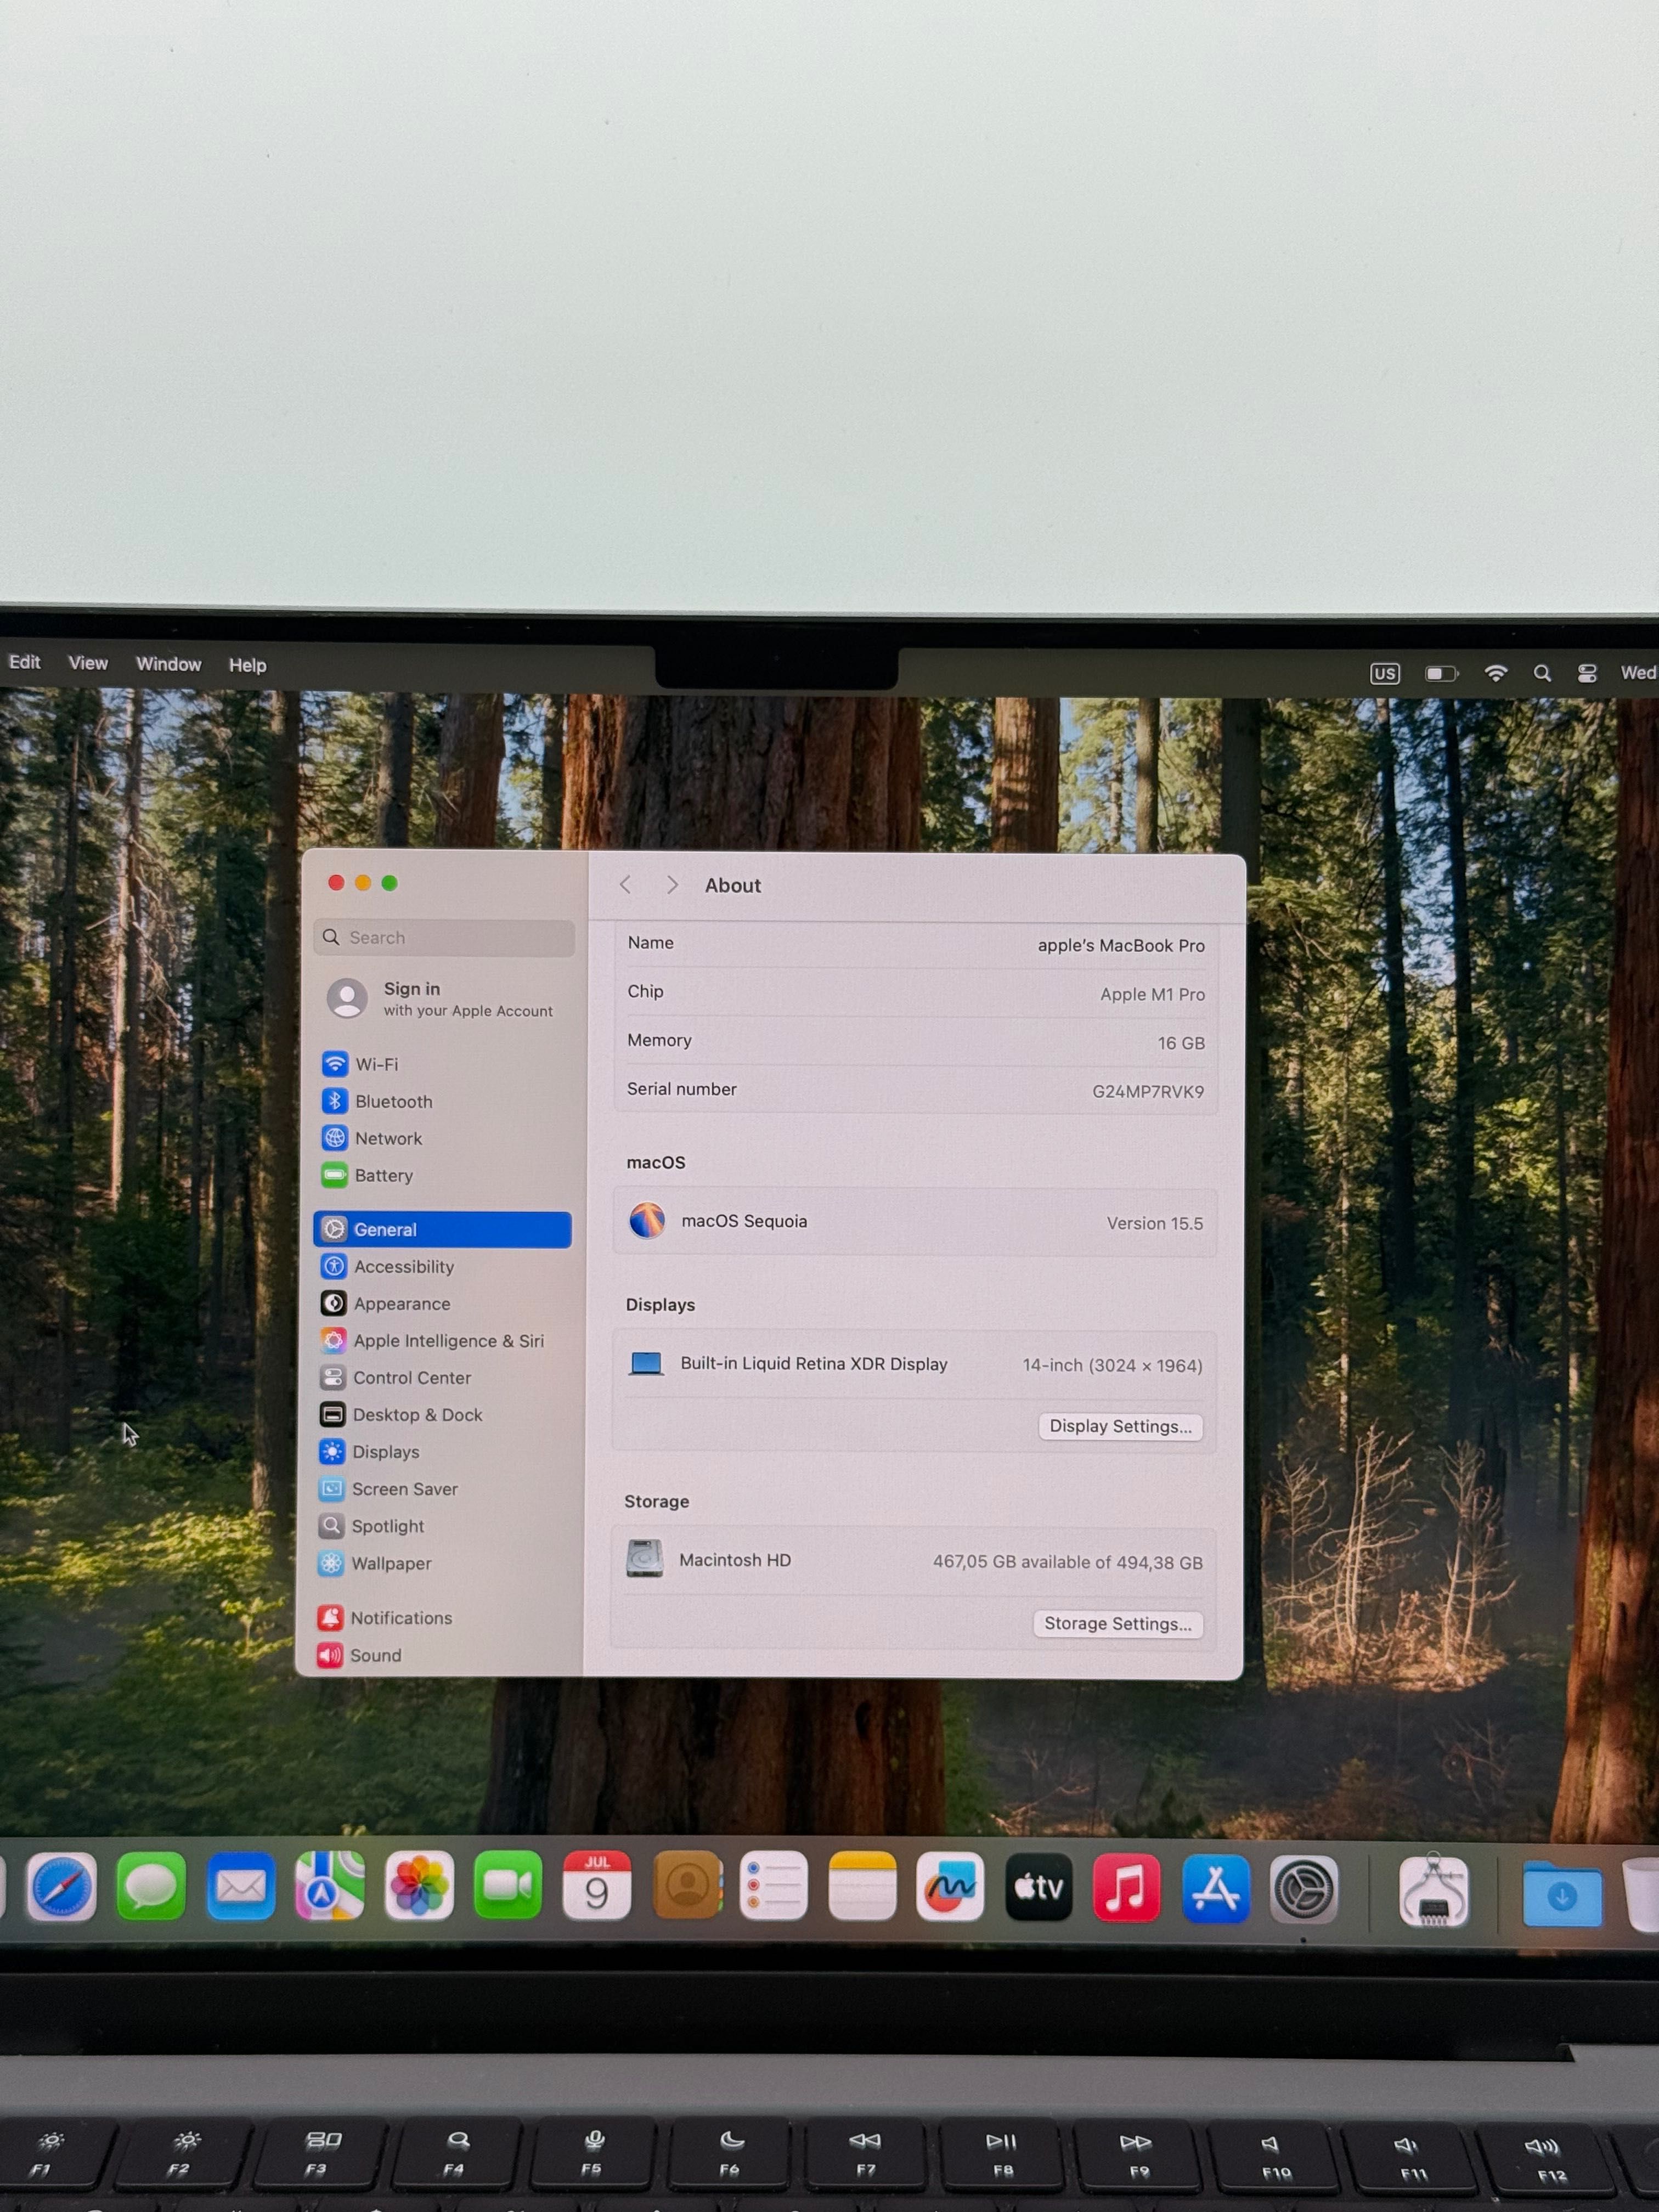1659x2212 pixels.
Task: Open Control Center in menu bar
Action: [1587, 673]
